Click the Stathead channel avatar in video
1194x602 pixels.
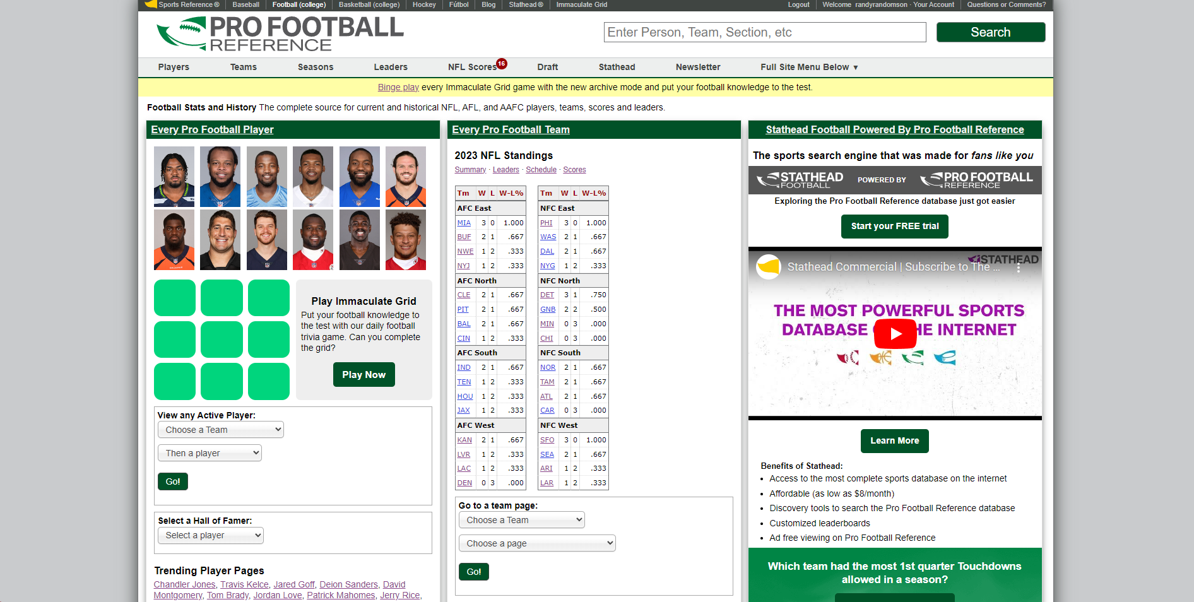coord(769,267)
